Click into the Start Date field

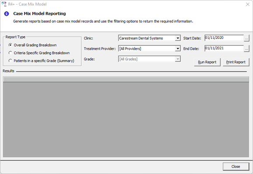(224, 38)
